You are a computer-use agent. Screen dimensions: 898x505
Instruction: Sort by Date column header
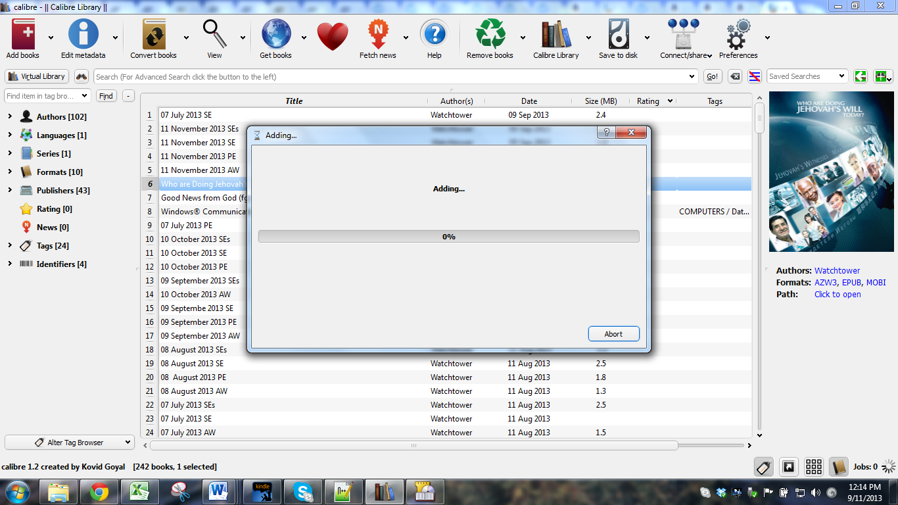[529, 101]
